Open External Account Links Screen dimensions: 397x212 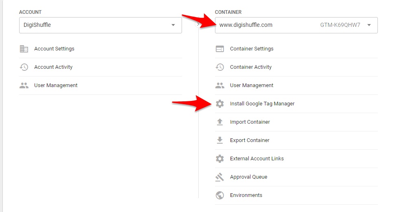(x=296, y=159)
